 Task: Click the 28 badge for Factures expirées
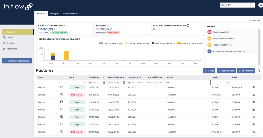pos(209,32)
